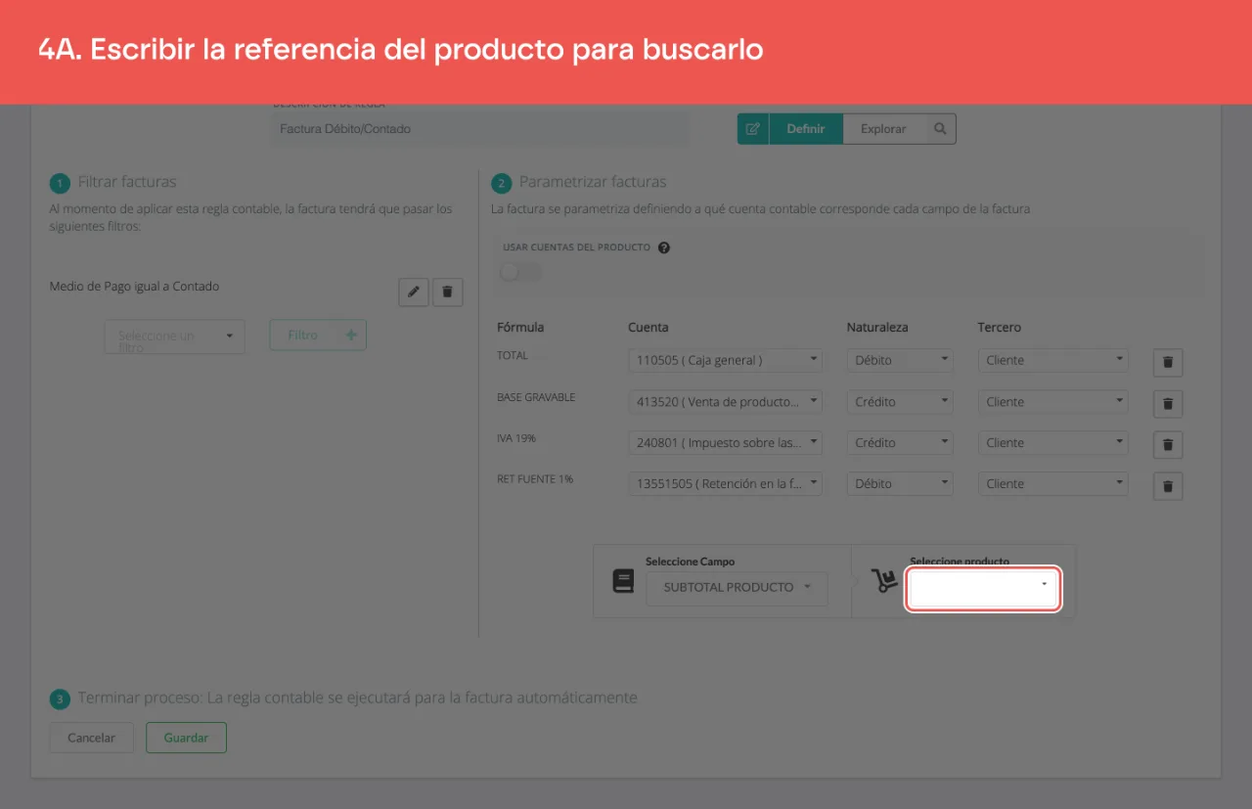Click the Guardar button

tap(186, 738)
